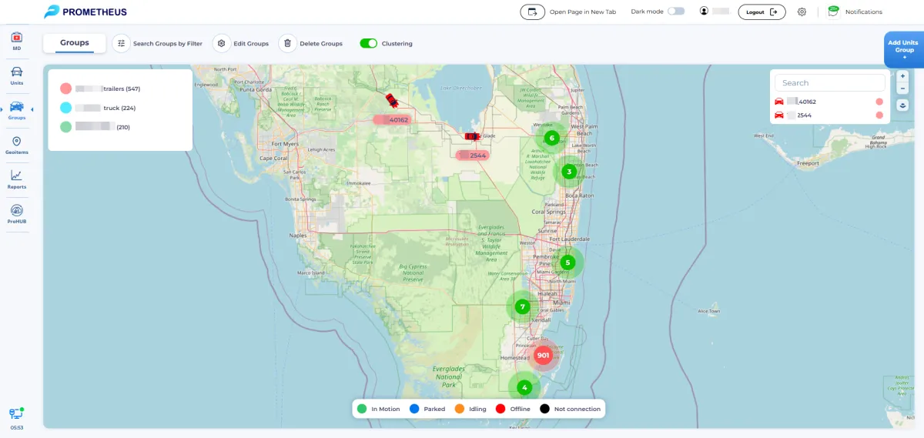Click the Prometheus logo

(x=85, y=12)
